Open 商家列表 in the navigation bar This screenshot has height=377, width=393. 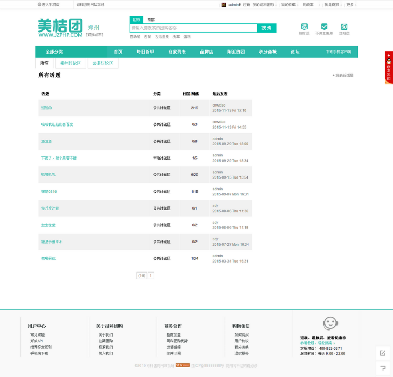coord(177,52)
